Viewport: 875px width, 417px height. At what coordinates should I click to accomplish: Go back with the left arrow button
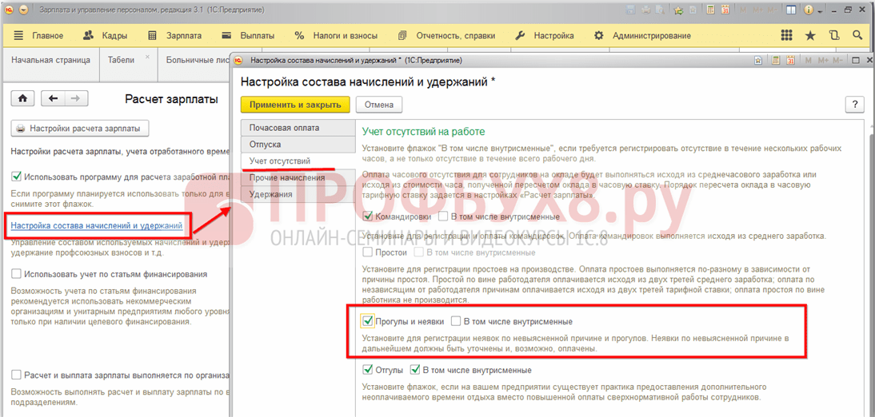pos(54,98)
